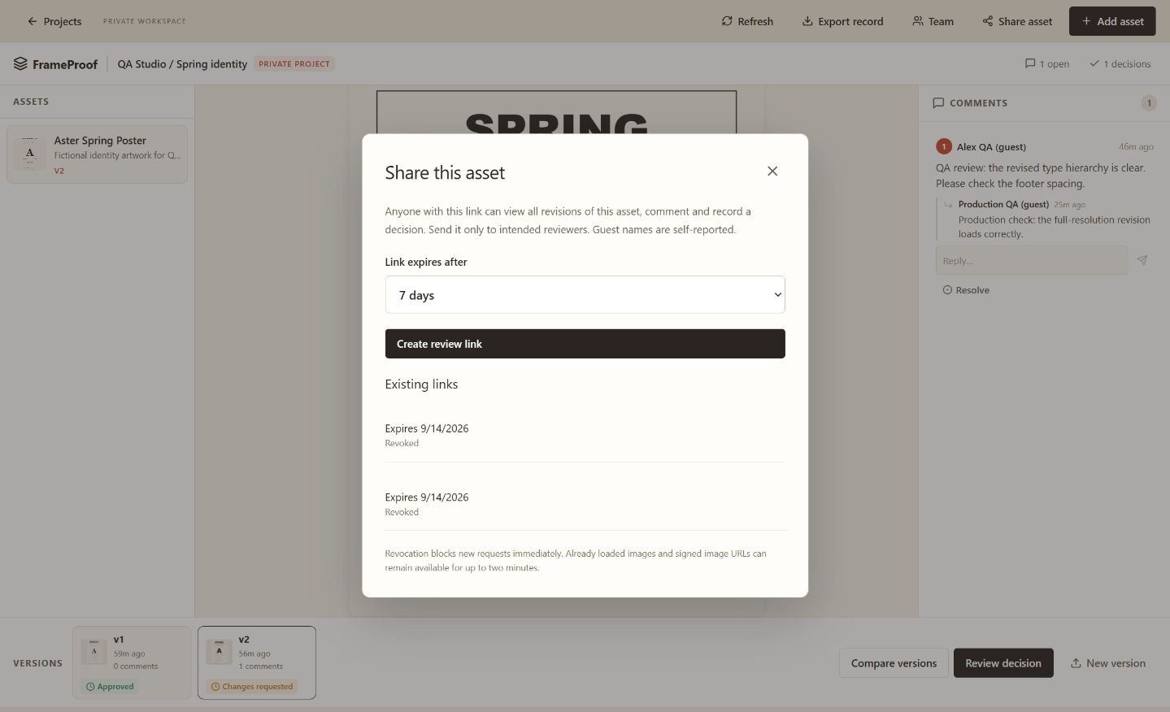
Task: Click Create review link button
Action: point(585,344)
